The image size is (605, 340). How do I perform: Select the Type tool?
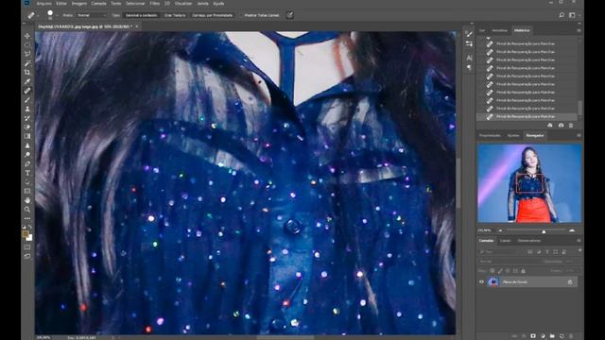click(x=27, y=173)
